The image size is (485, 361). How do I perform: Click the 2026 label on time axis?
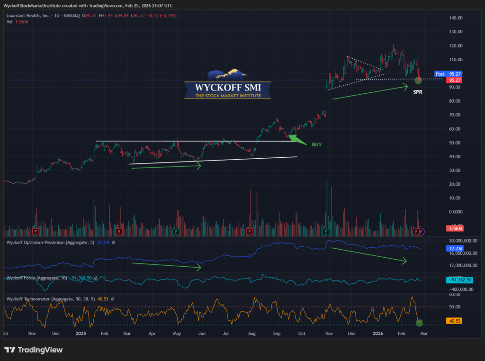[x=377, y=334]
